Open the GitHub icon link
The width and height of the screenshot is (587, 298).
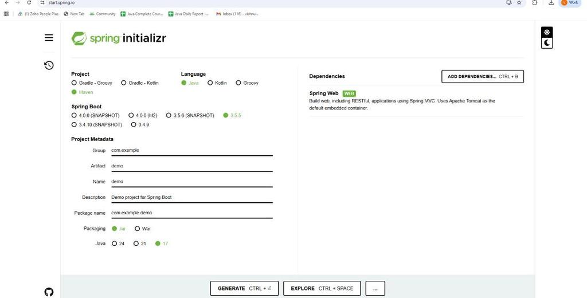(x=49, y=292)
